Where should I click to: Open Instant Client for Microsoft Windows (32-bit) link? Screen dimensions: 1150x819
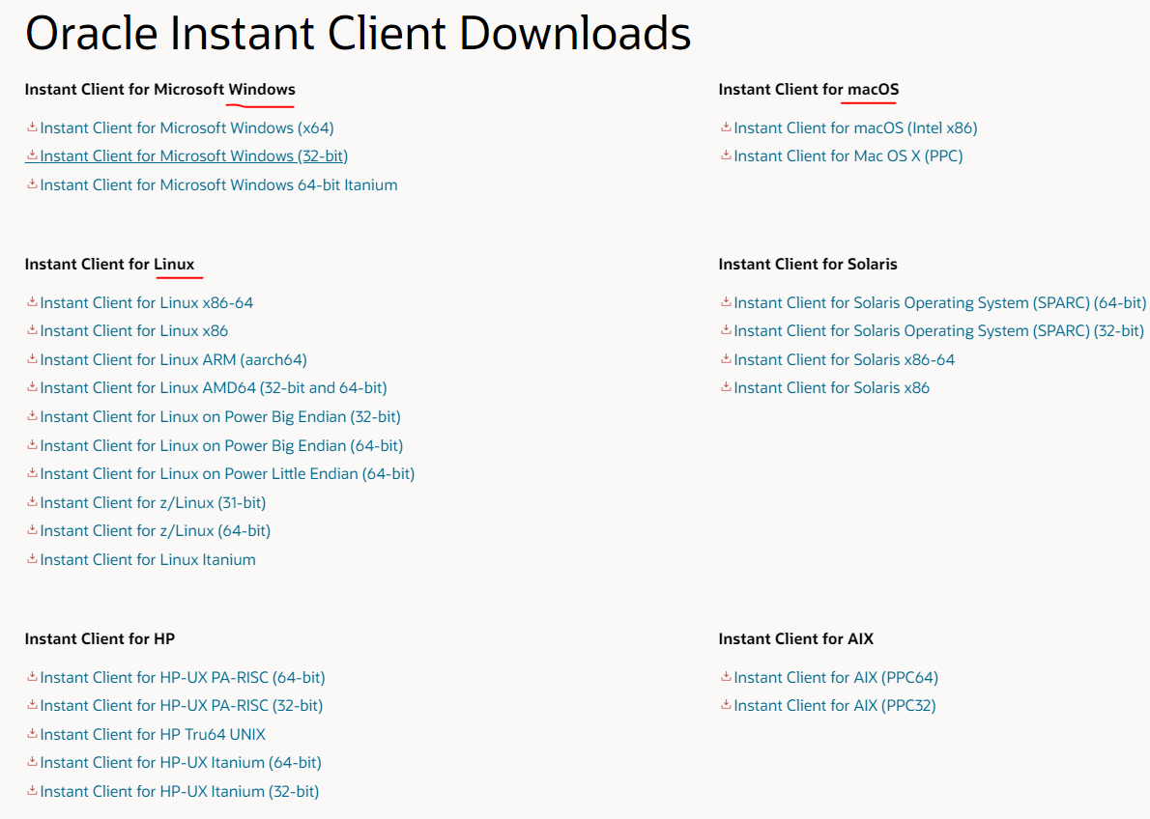click(x=193, y=156)
